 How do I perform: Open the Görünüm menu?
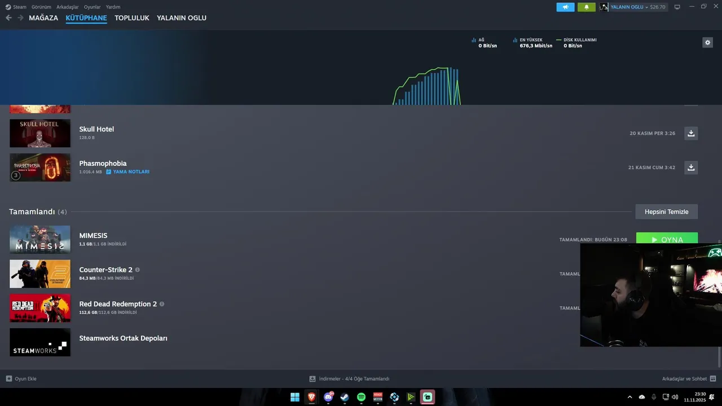click(41, 7)
